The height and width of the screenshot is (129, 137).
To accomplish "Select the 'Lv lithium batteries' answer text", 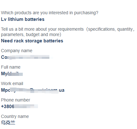I will coord(23,19).
